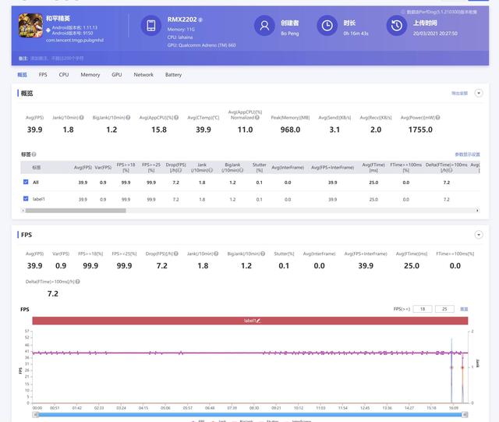
Task: Uncheck the All row checkbox
Action: [x=26, y=182]
